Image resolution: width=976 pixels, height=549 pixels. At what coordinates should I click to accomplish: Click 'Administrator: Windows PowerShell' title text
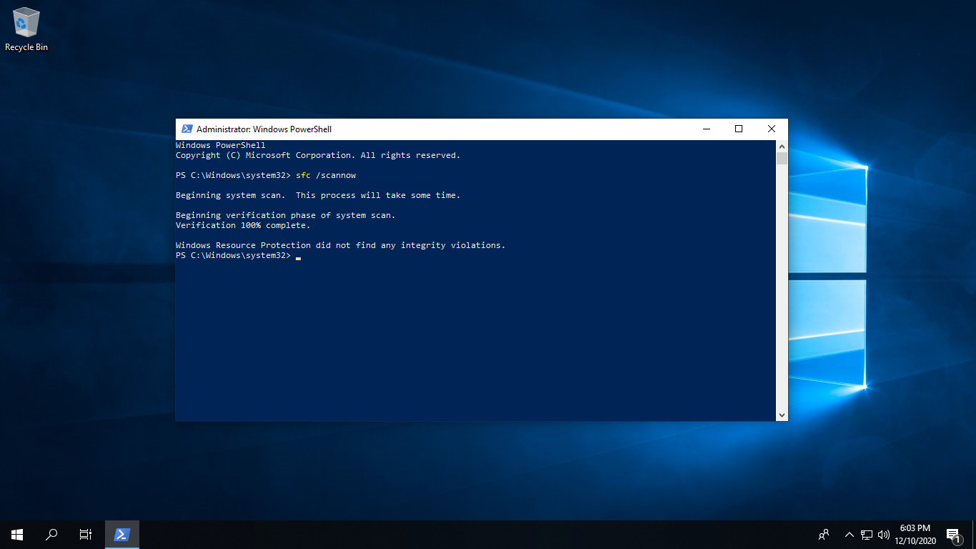264,129
